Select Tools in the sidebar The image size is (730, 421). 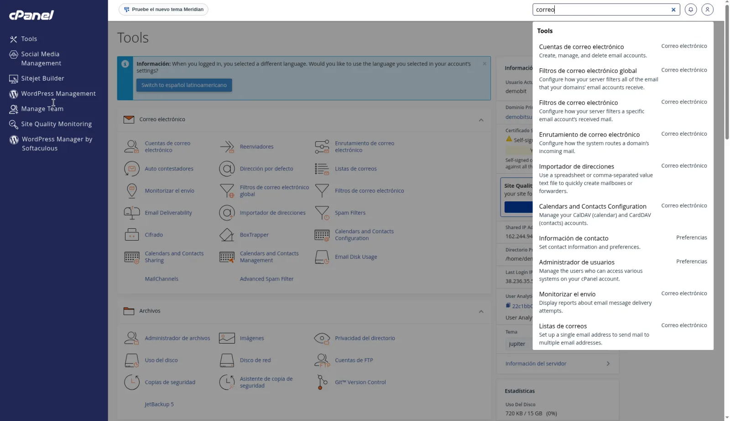click(29, 39)
